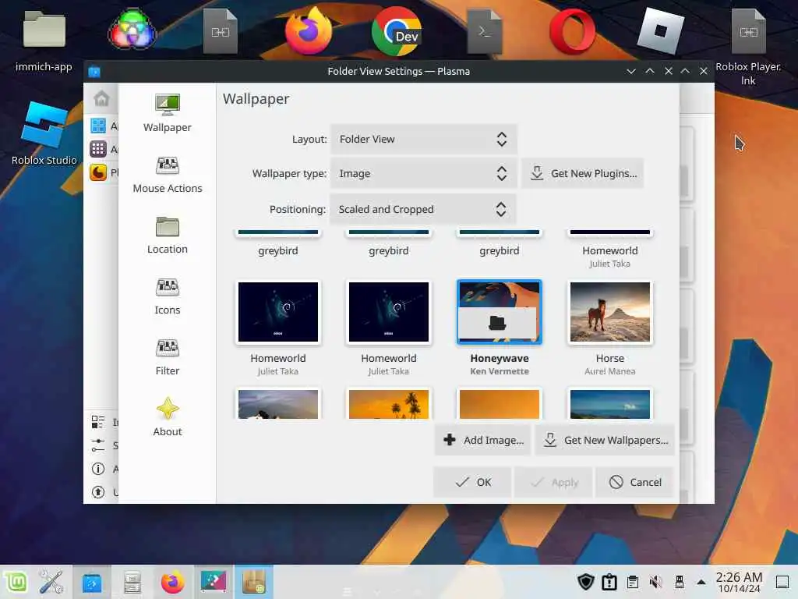The height and width of the screenshot is (599, 798).
Task: Open the immich-app folder on desktop
Action: 44,40
